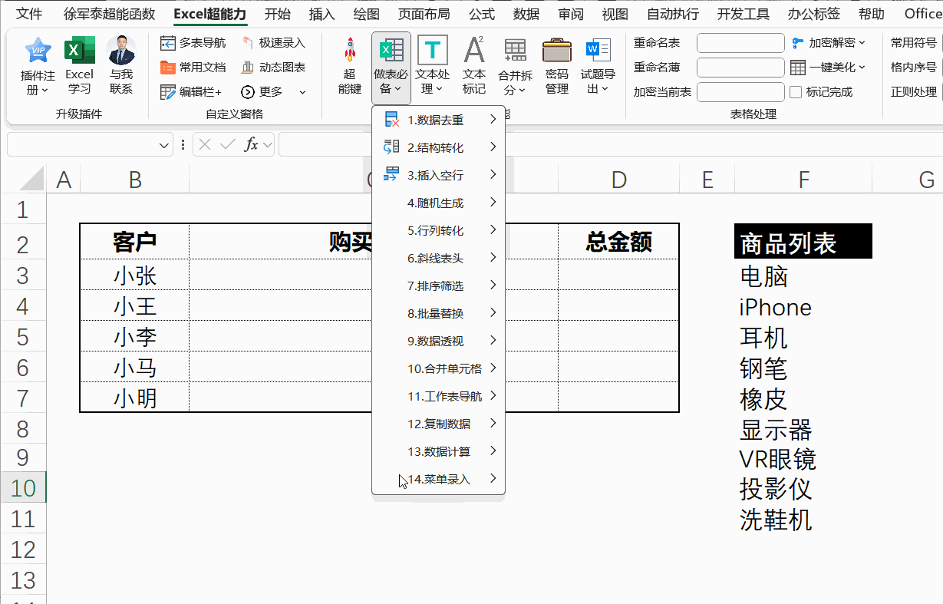Click the 做表必备 spreadsheet icon
Viewport: 943px width, 604px height.
[391, 51]
